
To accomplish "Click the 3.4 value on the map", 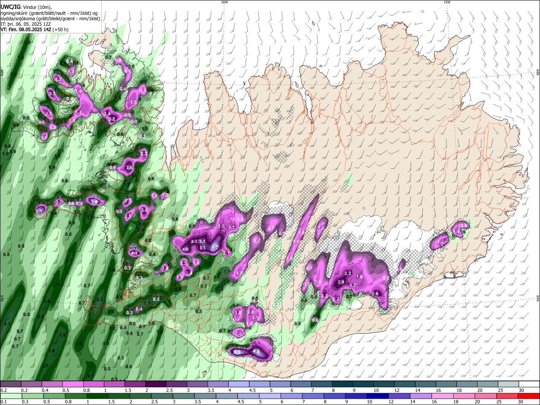I will tap(165, 268).
